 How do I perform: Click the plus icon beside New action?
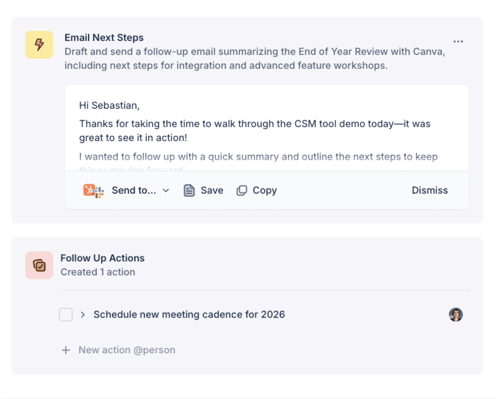(x=66, y=350)
